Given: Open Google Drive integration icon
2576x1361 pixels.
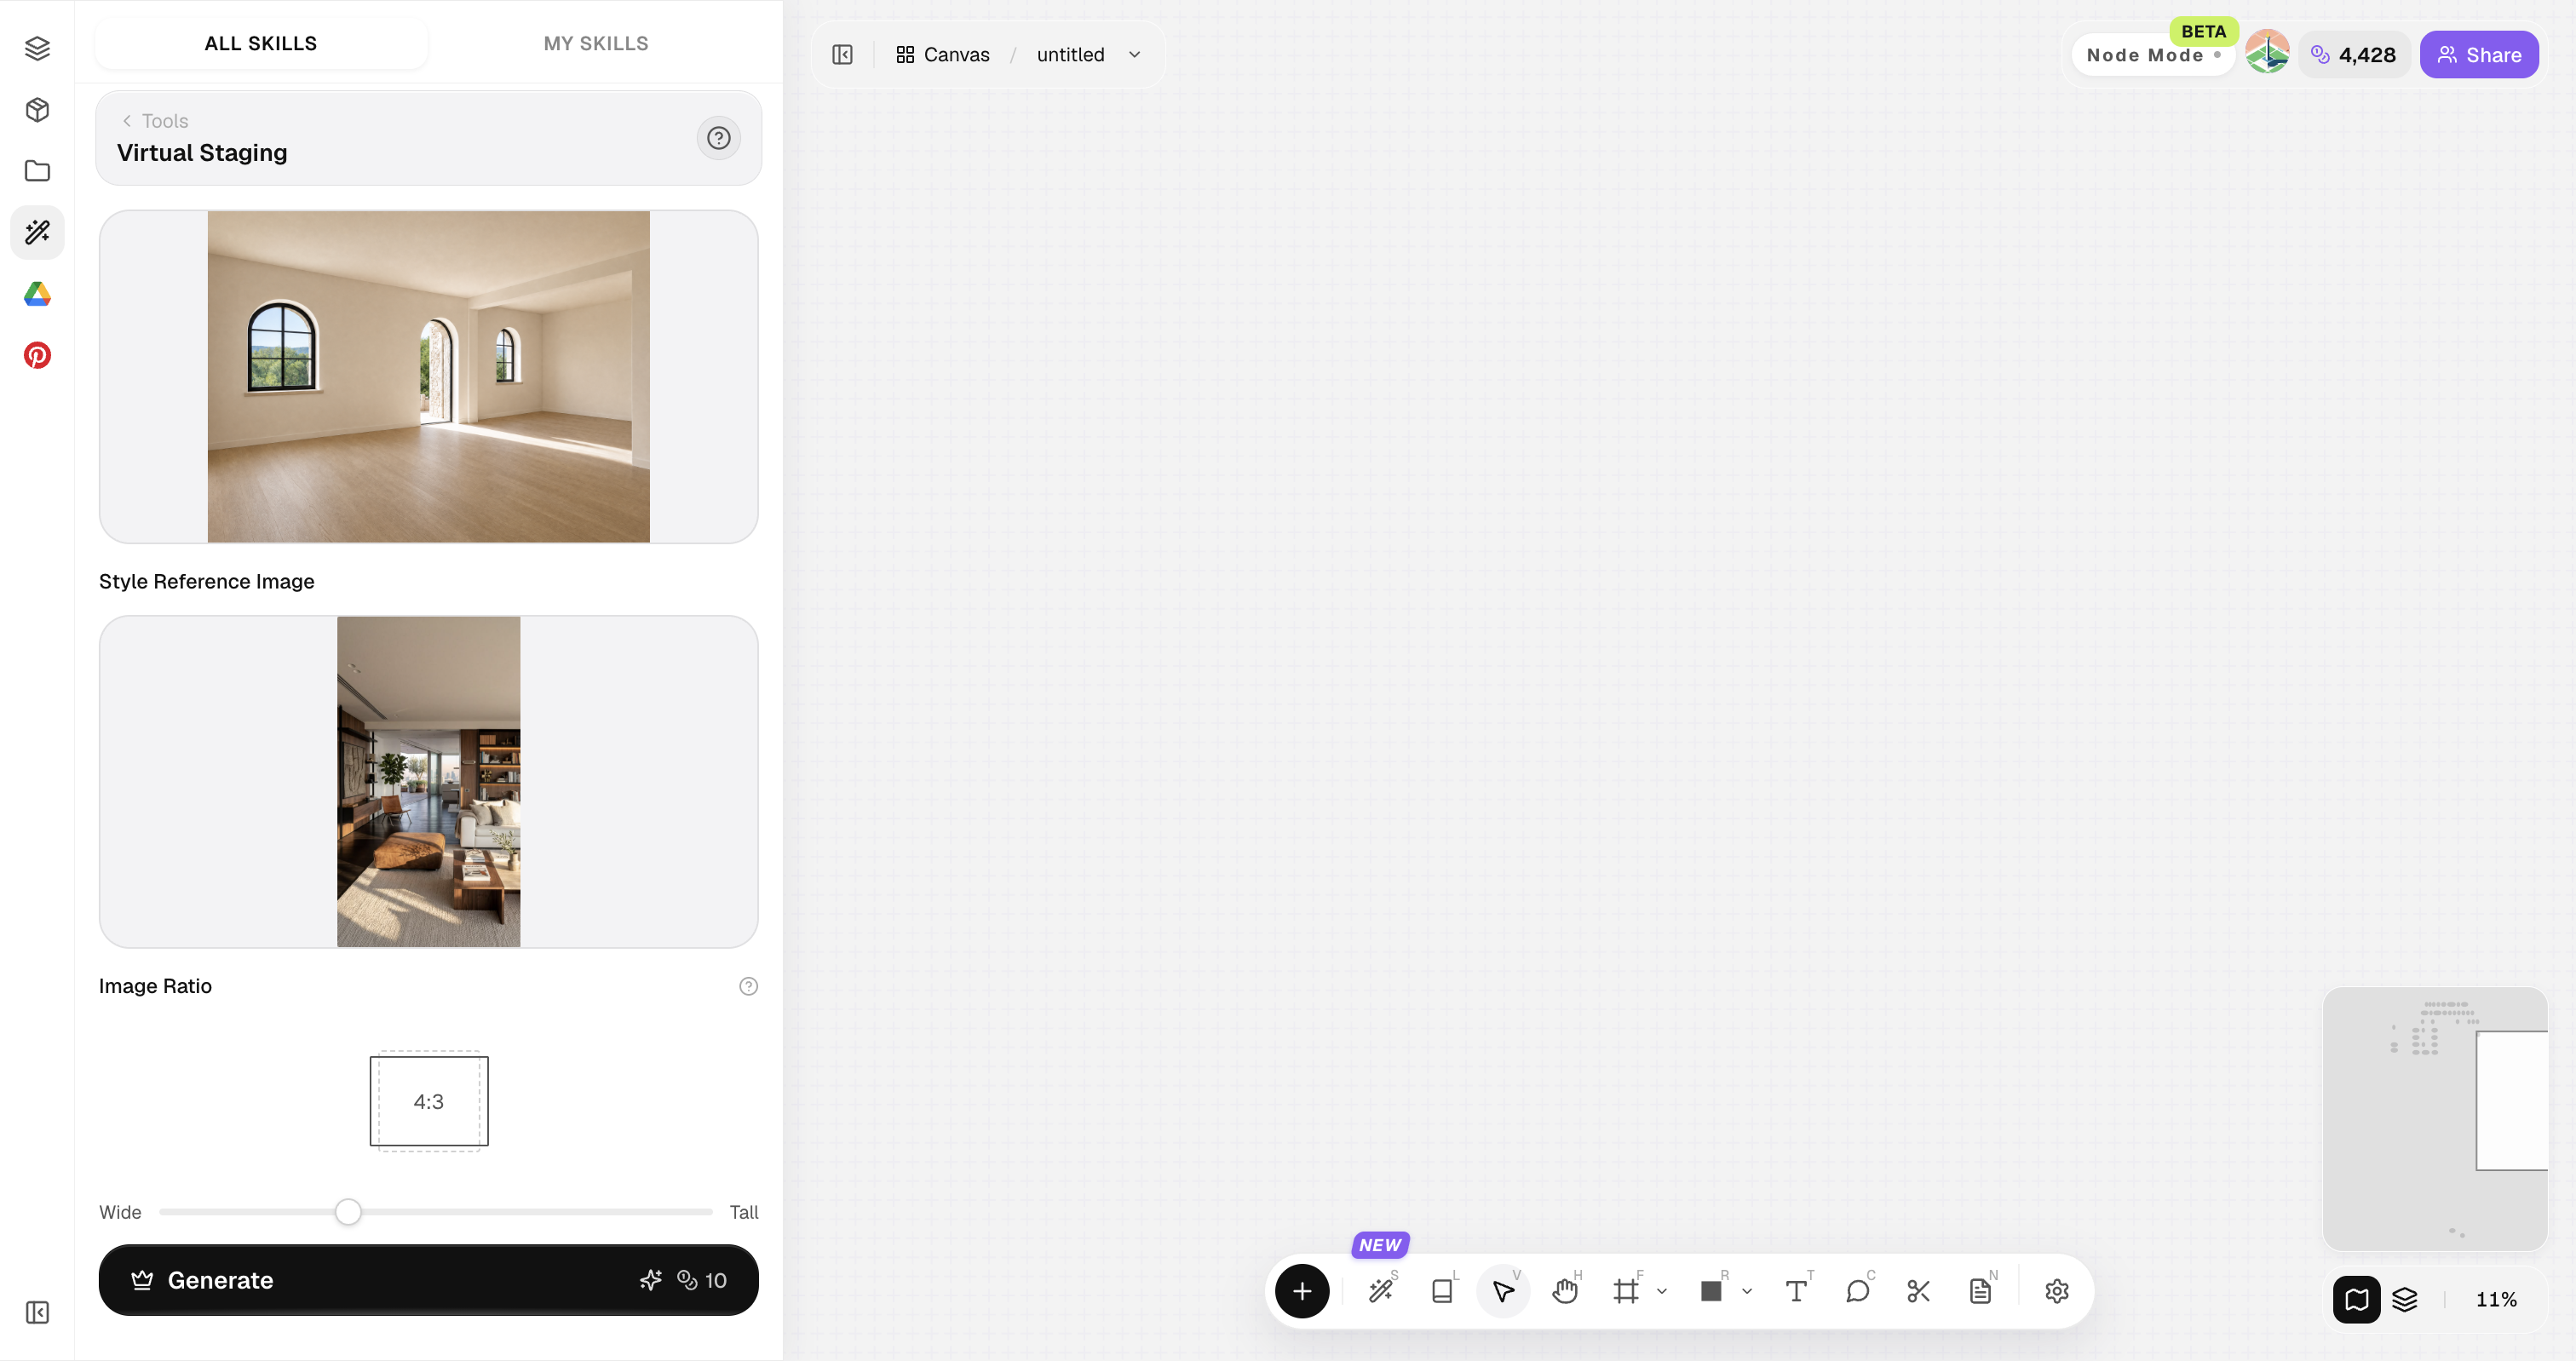Looking at the screenshot, I should point(37,294).
